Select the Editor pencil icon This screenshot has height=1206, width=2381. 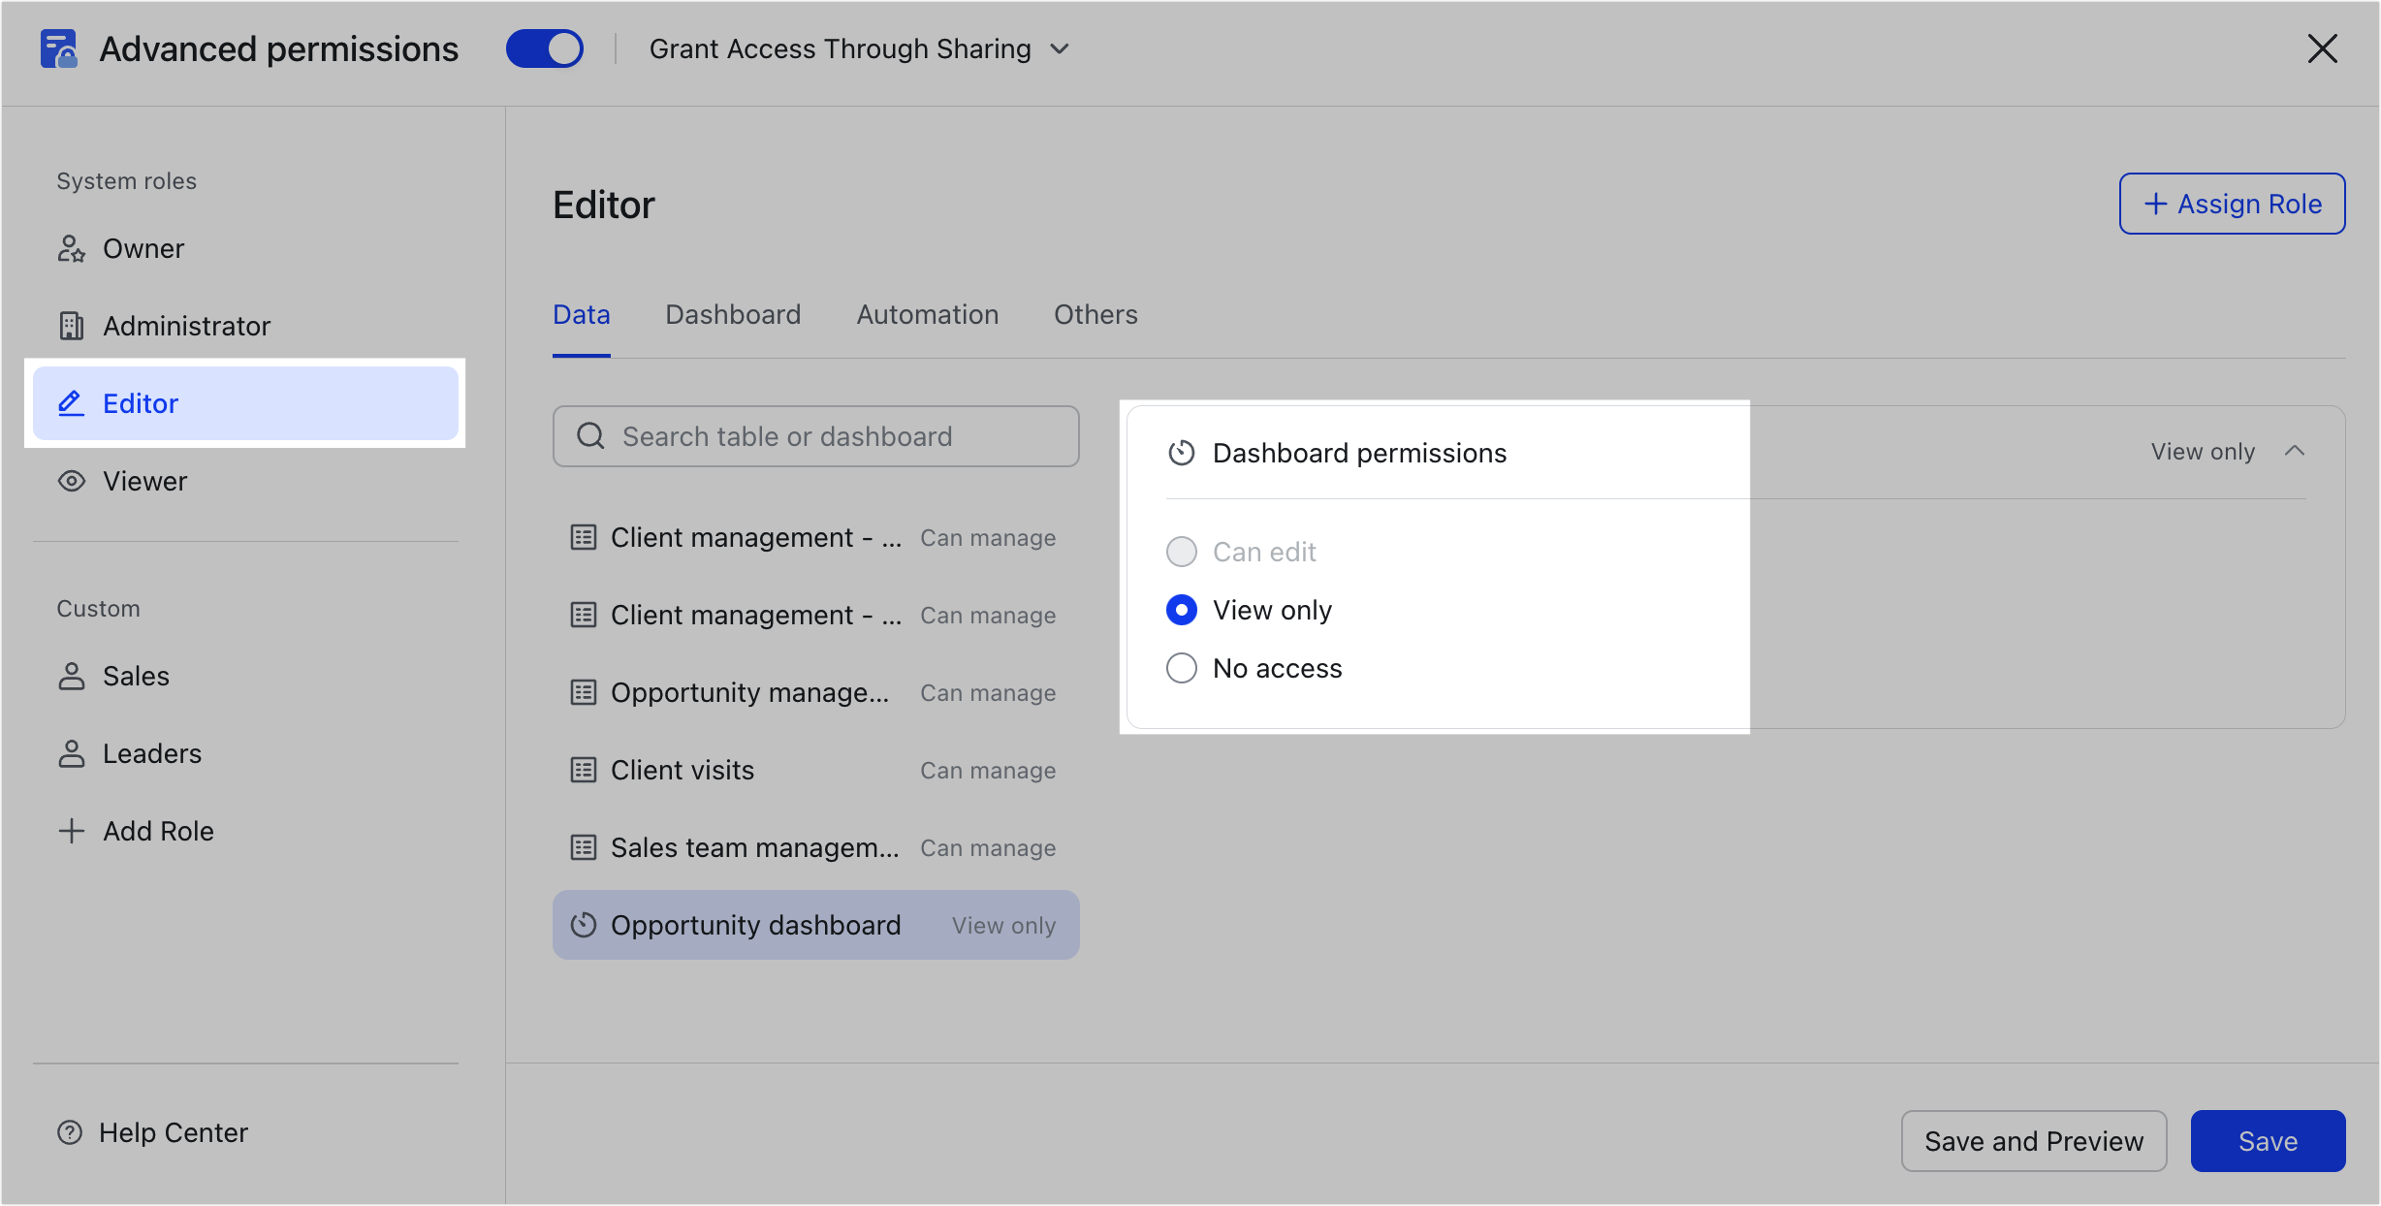click(71, 403)
